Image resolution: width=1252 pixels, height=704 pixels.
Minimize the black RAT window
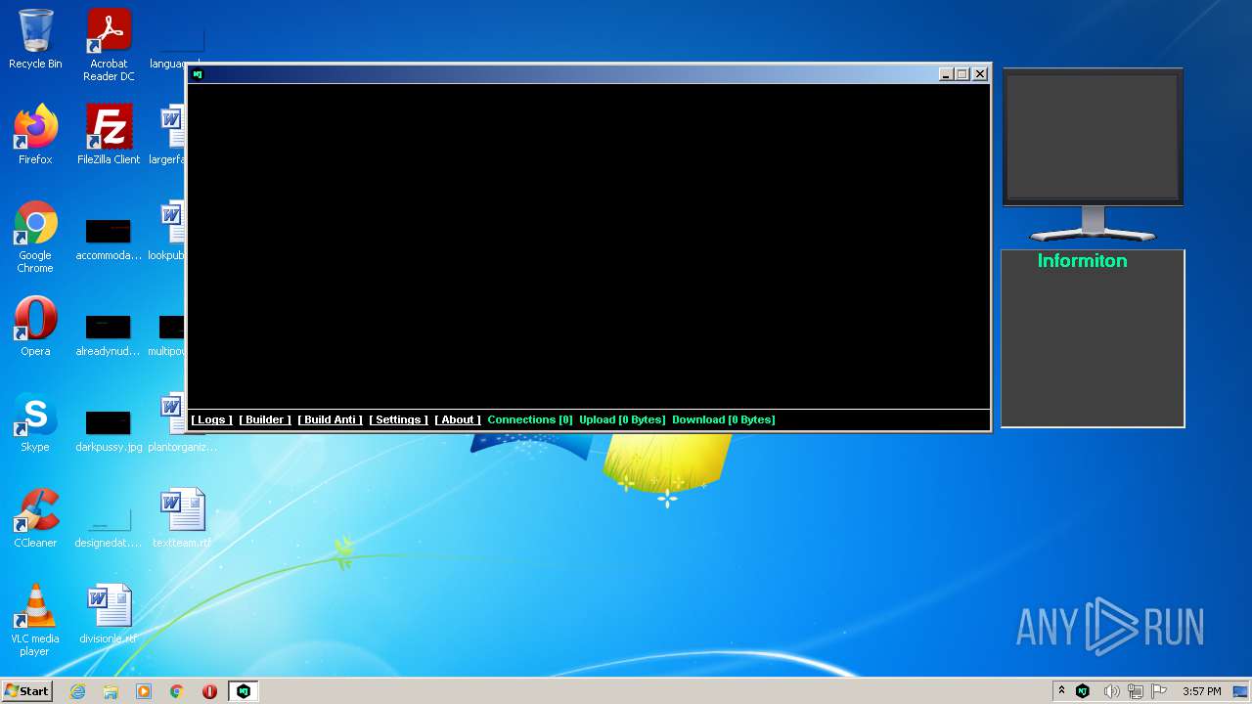pyautogui.click(x=946, y=74)
